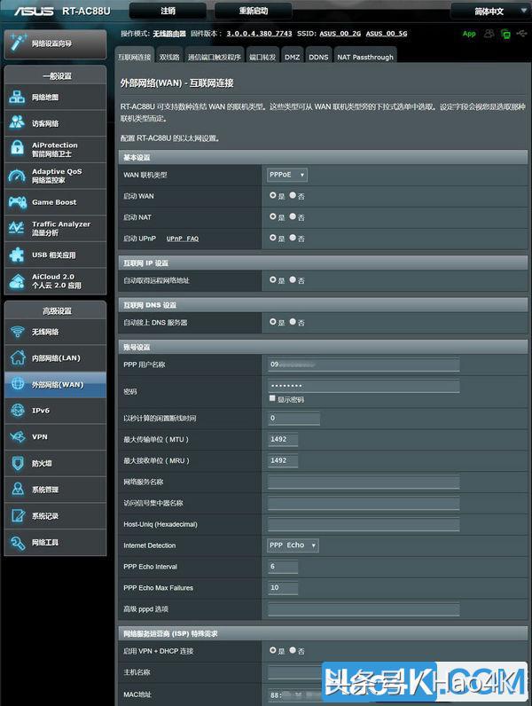Open Wireless (无线网络) wifi icon

[17, 332]
